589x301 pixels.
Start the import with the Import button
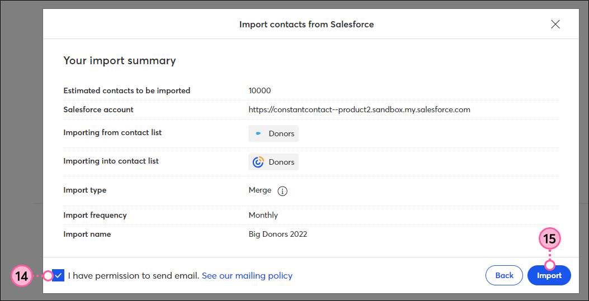(549, 275)
